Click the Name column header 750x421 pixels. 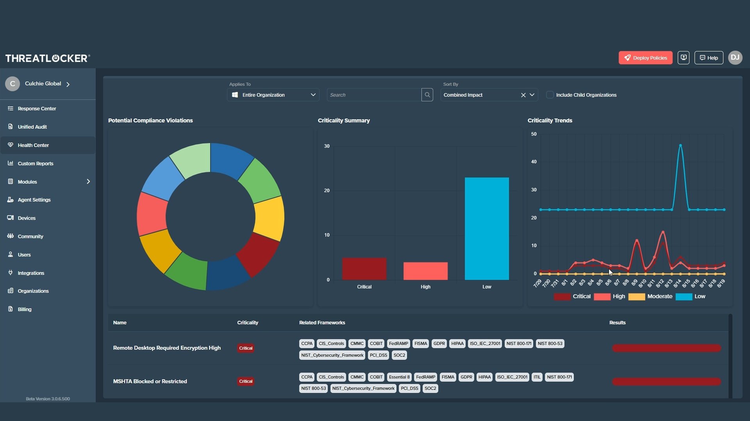coord(120,322)
